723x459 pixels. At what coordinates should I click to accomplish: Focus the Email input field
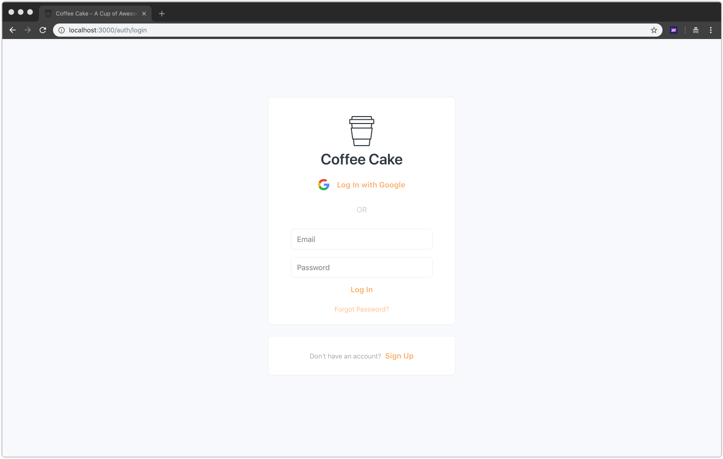click(362, 239)
